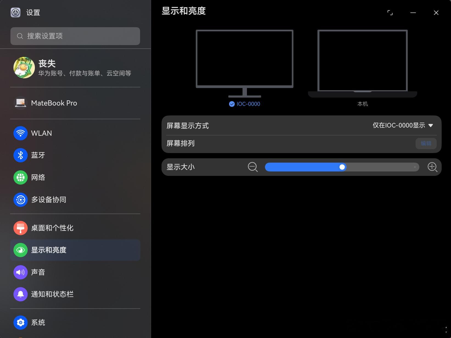Click the bell icon for 通知和状态栏
The width and height of the screenshot is (451, 338).
point(21,294)
